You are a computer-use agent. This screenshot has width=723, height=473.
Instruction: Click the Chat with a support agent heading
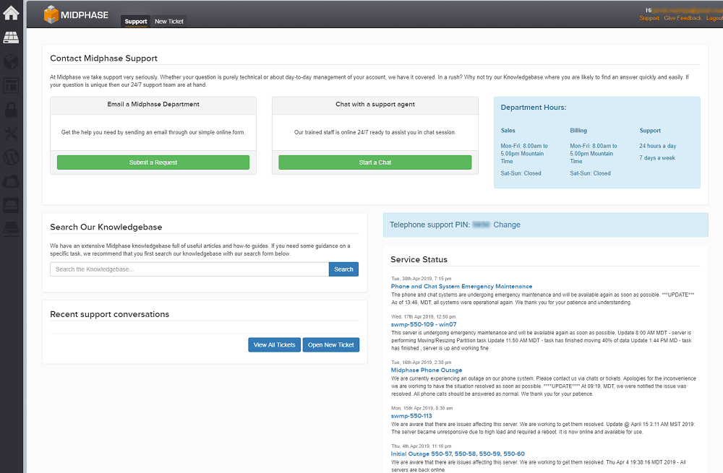(x=375, y=104)
